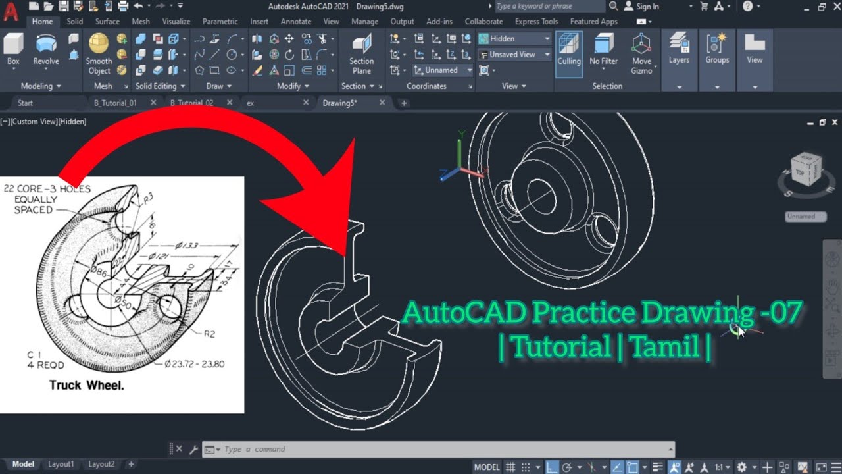The width and height of the screenshot is (842, 474).
Task: Click the 3D polyline draw tool
Action: click(214, 39)
